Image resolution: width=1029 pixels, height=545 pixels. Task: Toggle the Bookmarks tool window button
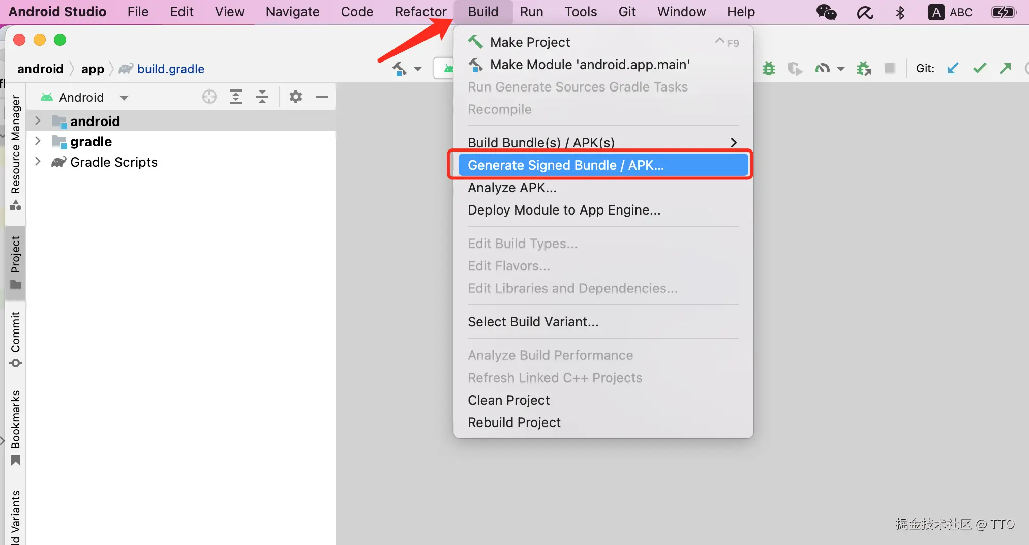coord(16,428)
